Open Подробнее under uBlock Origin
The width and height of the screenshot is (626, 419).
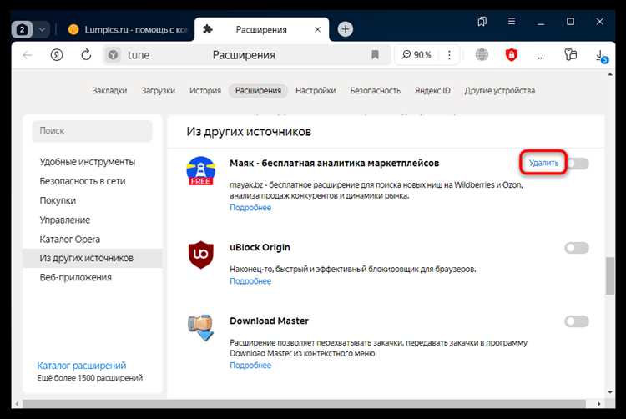(250, 281)
